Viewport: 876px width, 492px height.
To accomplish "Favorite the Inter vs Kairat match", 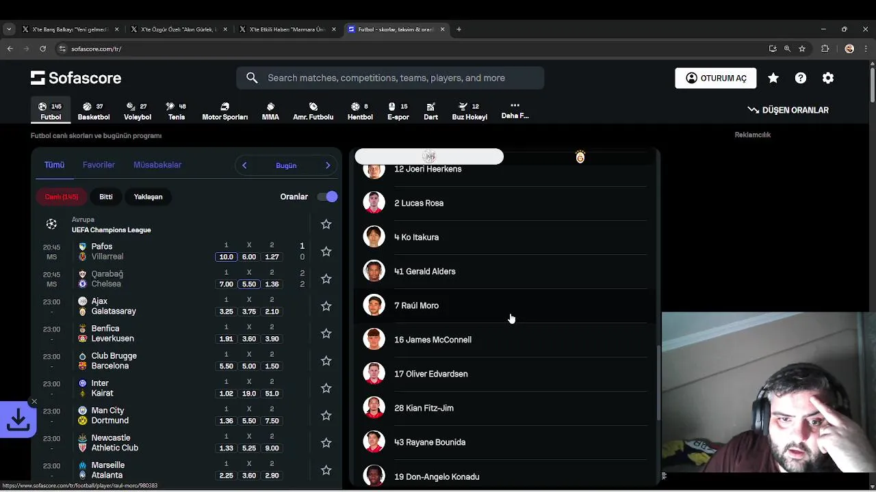I will point(326,388).
